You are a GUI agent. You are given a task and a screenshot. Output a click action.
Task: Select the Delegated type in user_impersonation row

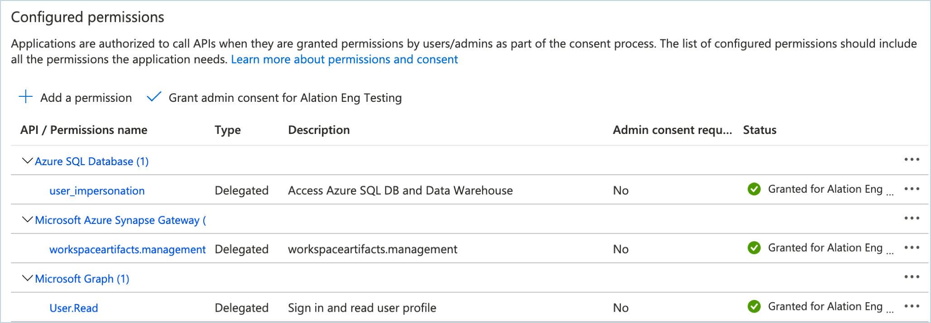[x=242, y=190]
